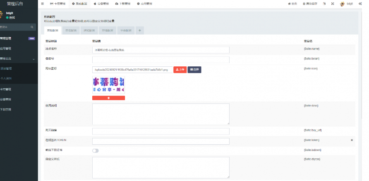Viewport: 369px width, 181px height.
Task: Toggle the {$site.isdown} switch
Action: (95, 151)
